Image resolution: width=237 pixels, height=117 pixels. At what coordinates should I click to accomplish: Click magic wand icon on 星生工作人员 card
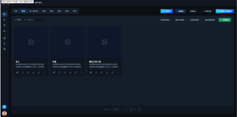pos(91,73)
